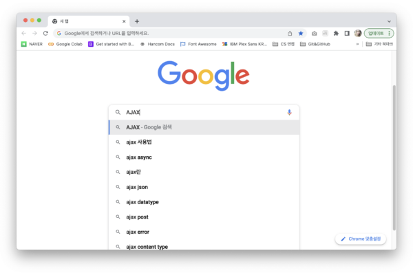This screenshot has height=275, width=413.
Task: Bookmark this page with star icon
Action: click(x=301, y=34)
